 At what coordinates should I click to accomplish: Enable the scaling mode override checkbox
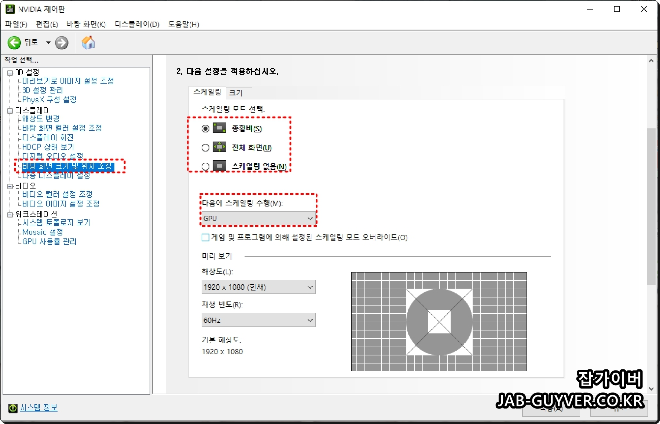205,237
